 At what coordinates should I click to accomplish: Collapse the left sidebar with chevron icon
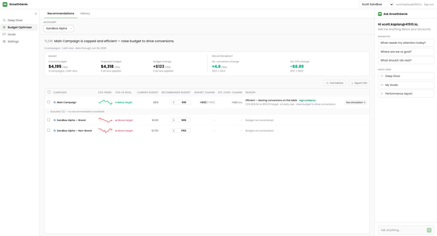coord(36,14)
